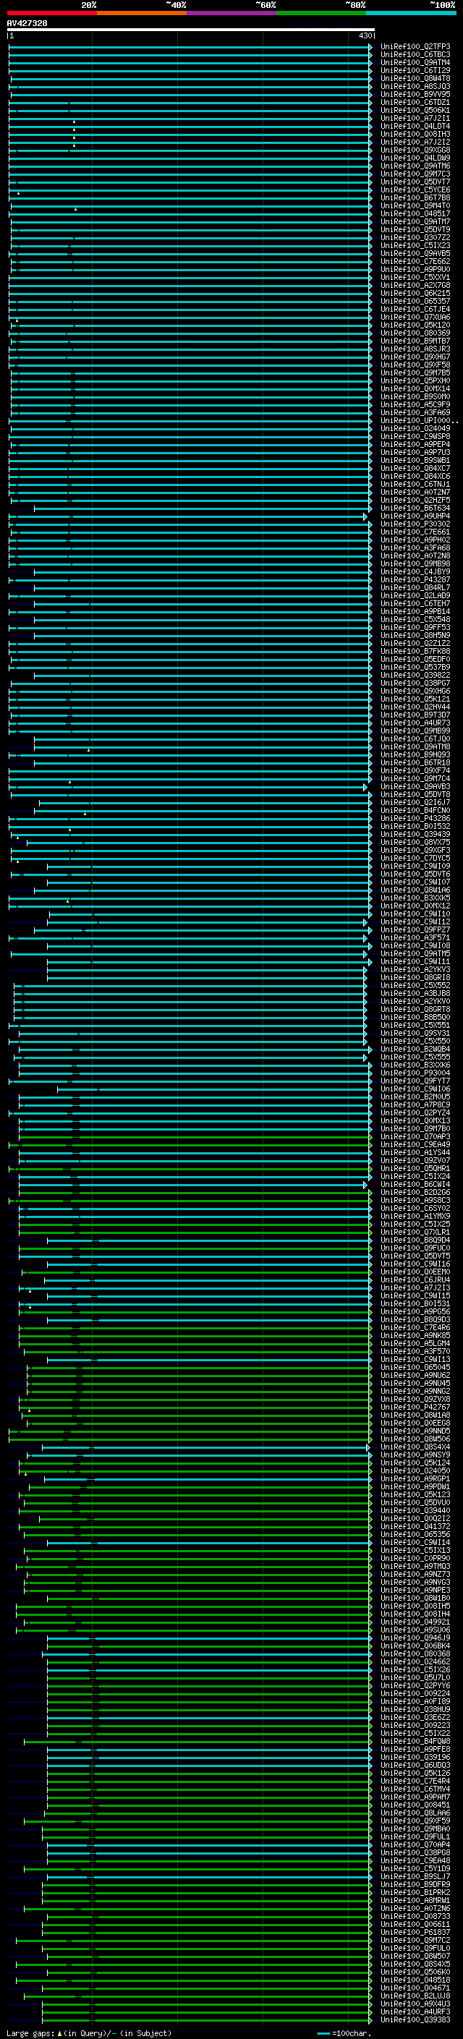Select the UniRef100_P43286 label
The height and width of the screenshot is (2039, 463).
coord(415,819)
